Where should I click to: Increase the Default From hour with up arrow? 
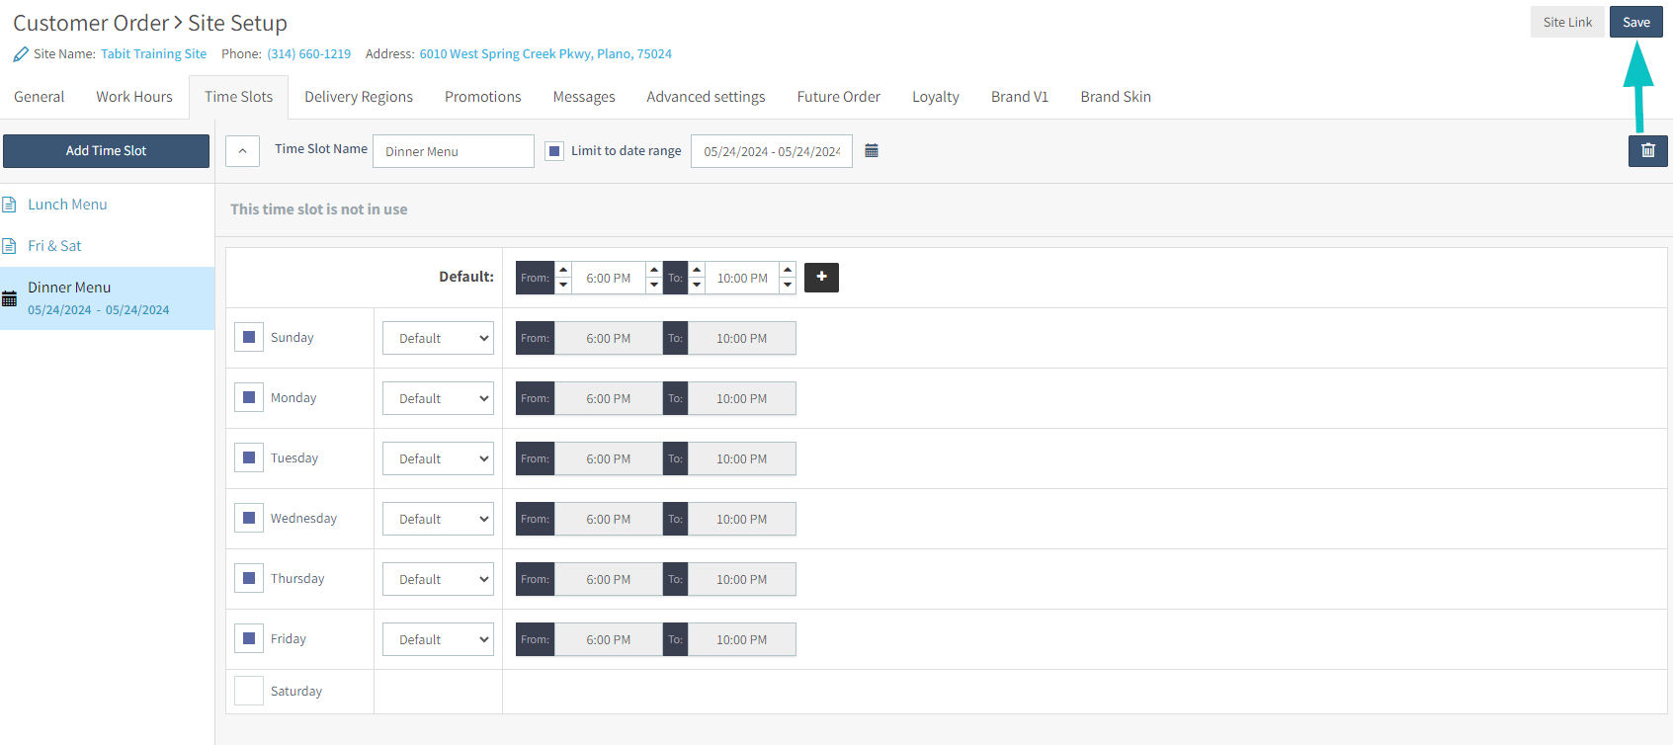[x=563, y=270]
